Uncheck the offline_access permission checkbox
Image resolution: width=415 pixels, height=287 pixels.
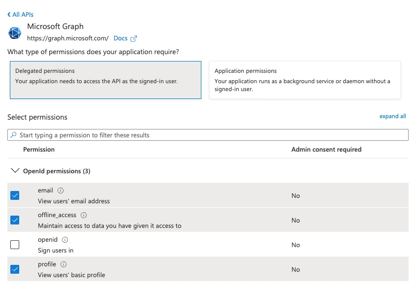15,220
